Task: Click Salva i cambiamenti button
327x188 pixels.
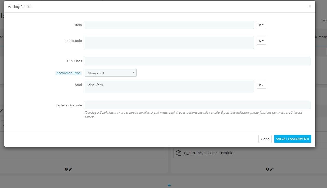Action: point(293,139)
